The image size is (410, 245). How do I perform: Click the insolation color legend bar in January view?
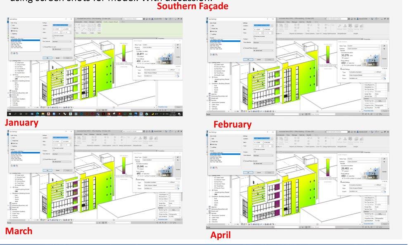(124, 53)
